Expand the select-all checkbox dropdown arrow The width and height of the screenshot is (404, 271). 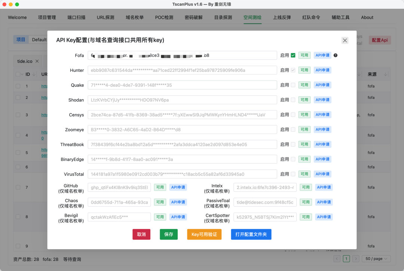pyautogui.click(x=22, y=74)
